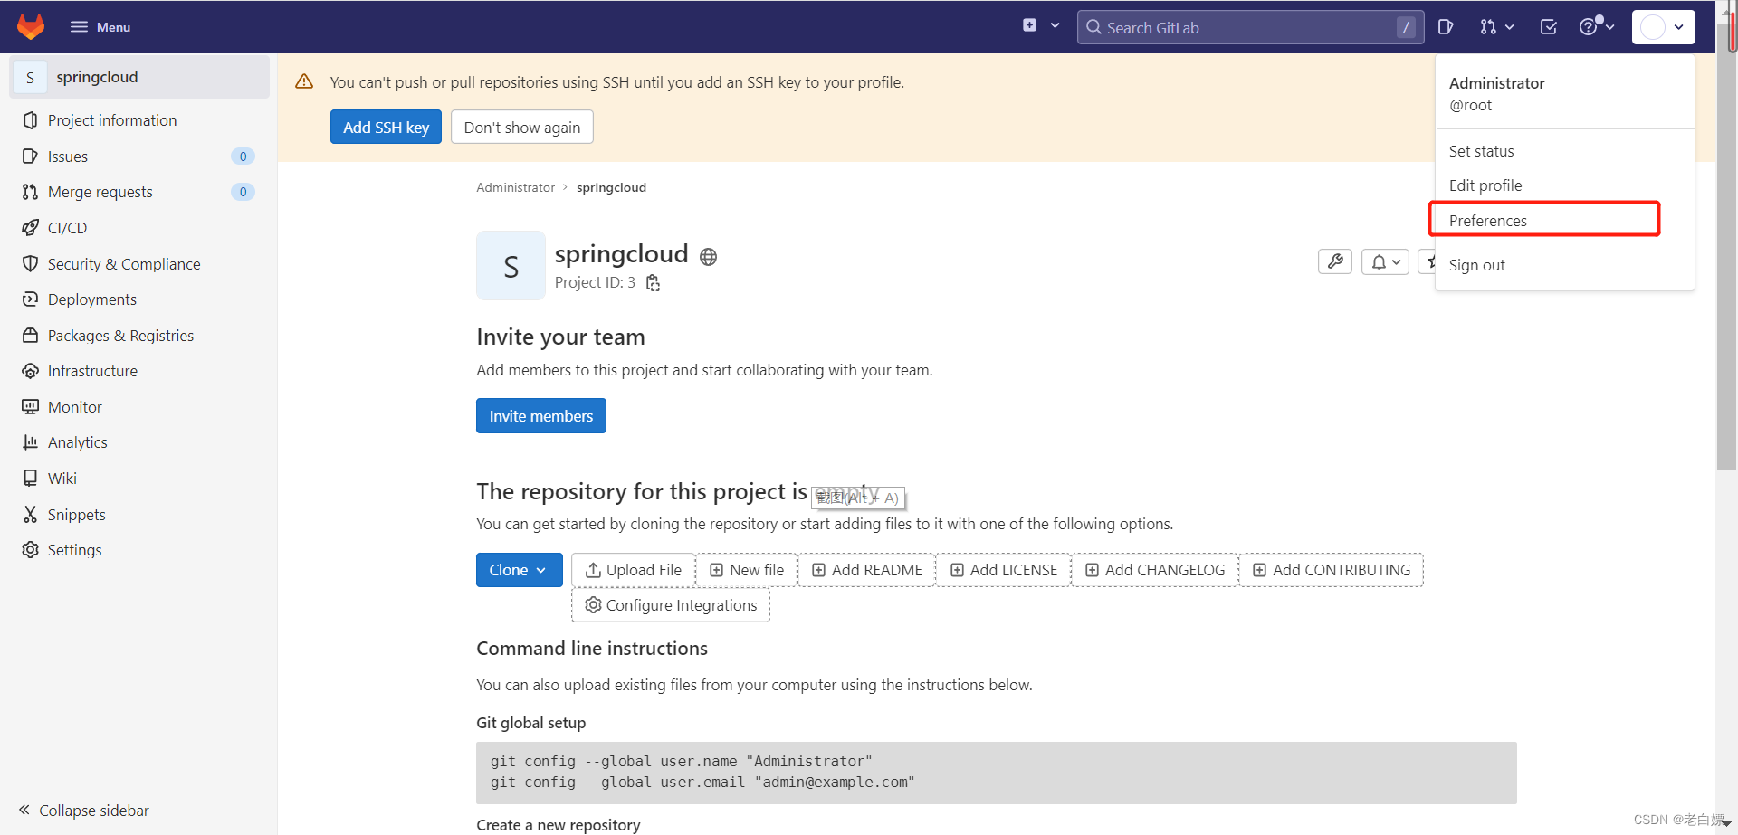Click the Merge requests sidebar icon

coord(30,192)
